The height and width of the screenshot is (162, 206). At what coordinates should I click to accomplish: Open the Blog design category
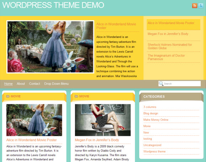click(151, 113)
